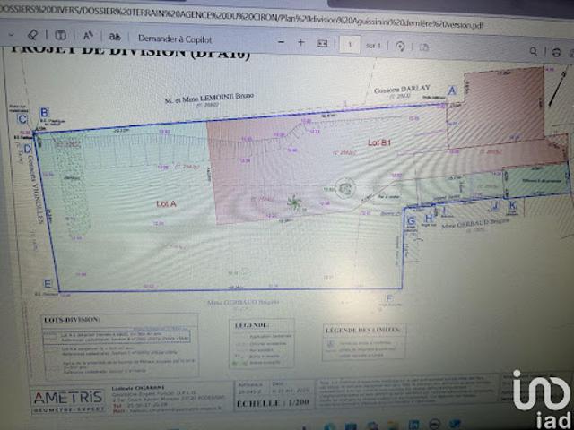This screenshot has width=574, height=430.
Task: Click the 'sur 1' page count text
Action: [373, 46]
